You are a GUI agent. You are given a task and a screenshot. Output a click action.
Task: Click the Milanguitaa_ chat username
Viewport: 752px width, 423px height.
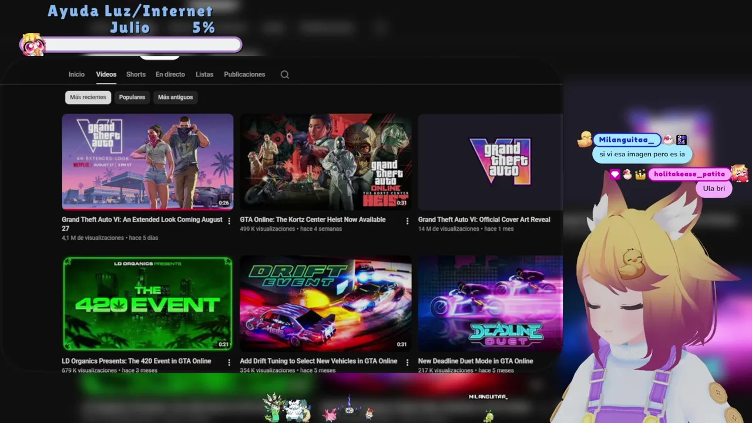coord(627,140)
